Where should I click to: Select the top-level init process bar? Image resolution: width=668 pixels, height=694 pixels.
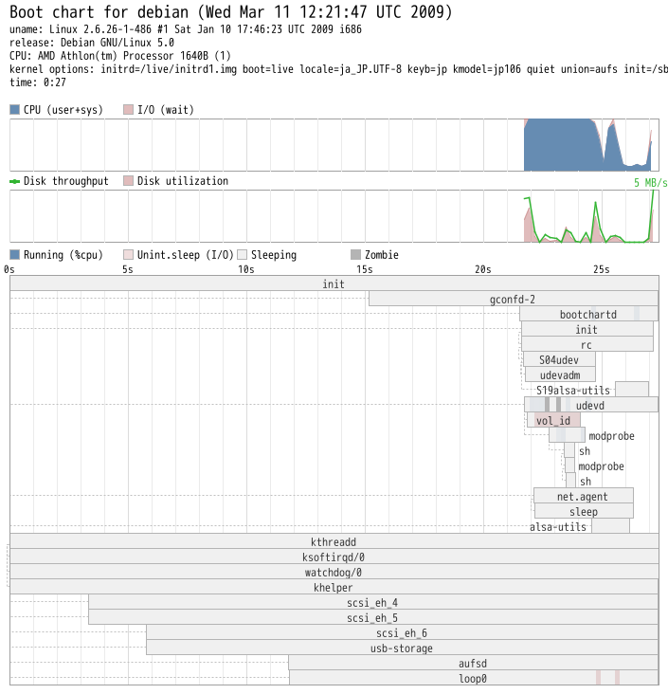tap(334, 283)
